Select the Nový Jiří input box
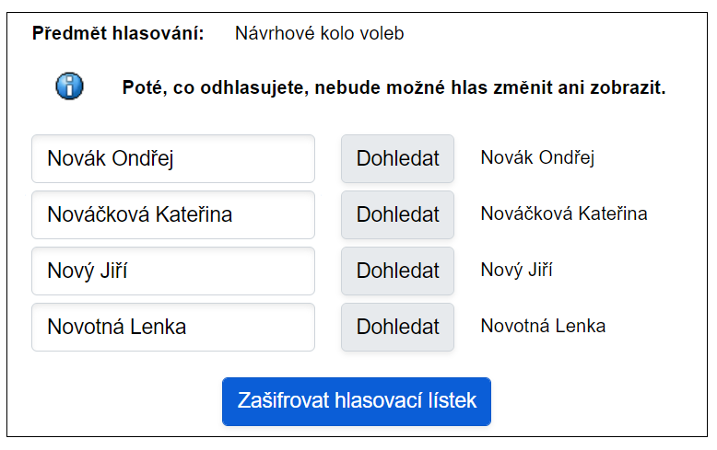 click(x=173, y=271)
